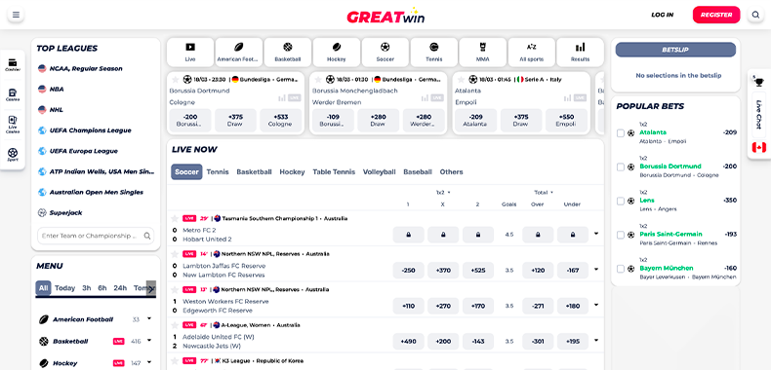Viewport: 771px width, 370px height.
Task: Select the MMA category tile
Action: coord(483,52)
